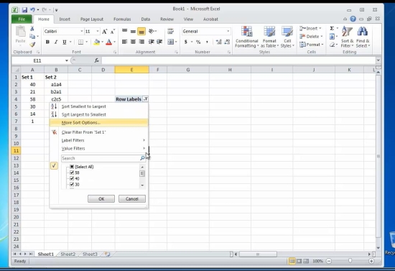Screen dimensions: 395x271
Task: Click the Save icon in Quick Access Toolbar
Action: pyautogui.click(x=24, y=10)
